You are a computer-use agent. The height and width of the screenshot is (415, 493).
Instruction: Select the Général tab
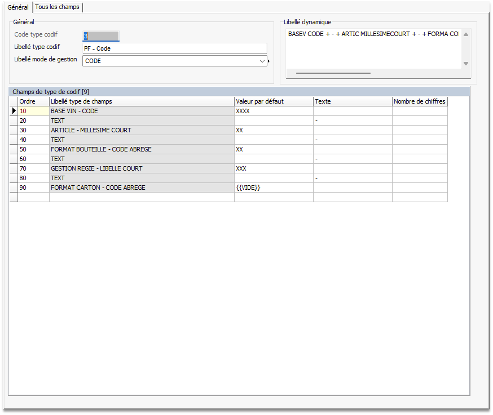pos(18,7)
